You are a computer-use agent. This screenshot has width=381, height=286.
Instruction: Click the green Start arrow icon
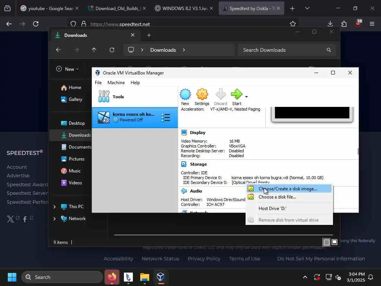236,94
